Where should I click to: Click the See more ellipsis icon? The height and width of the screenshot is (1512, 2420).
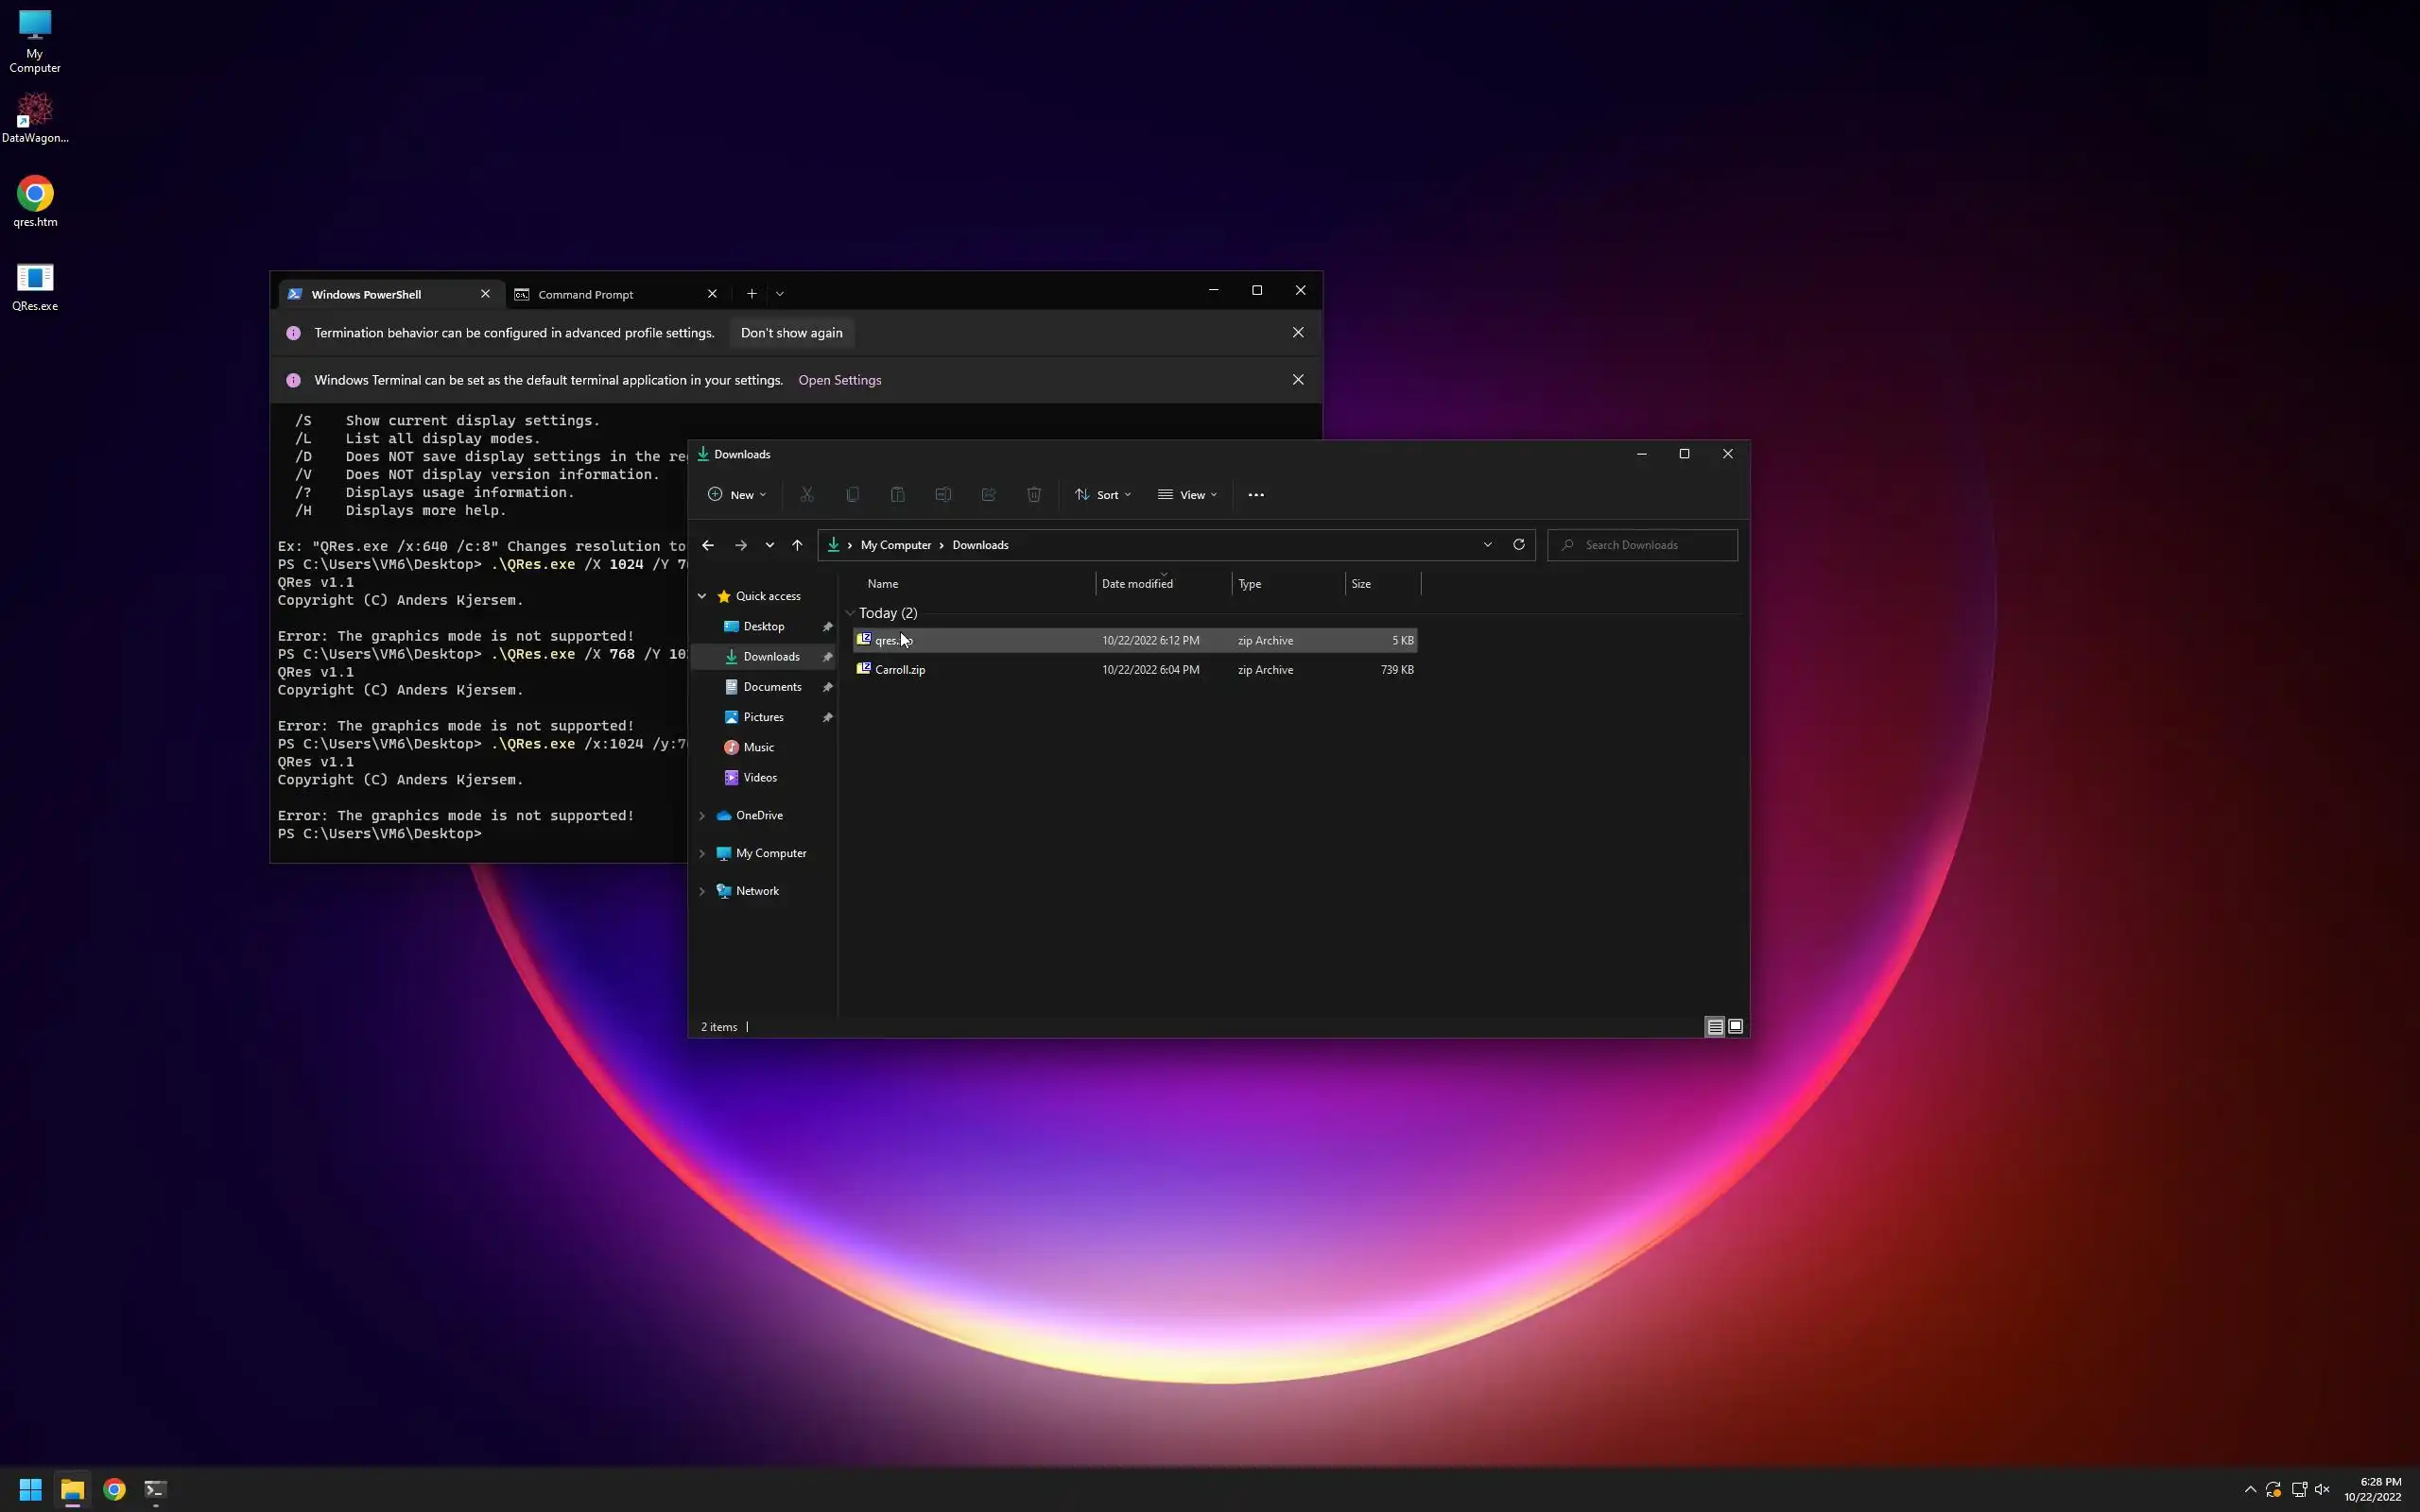1256,495
